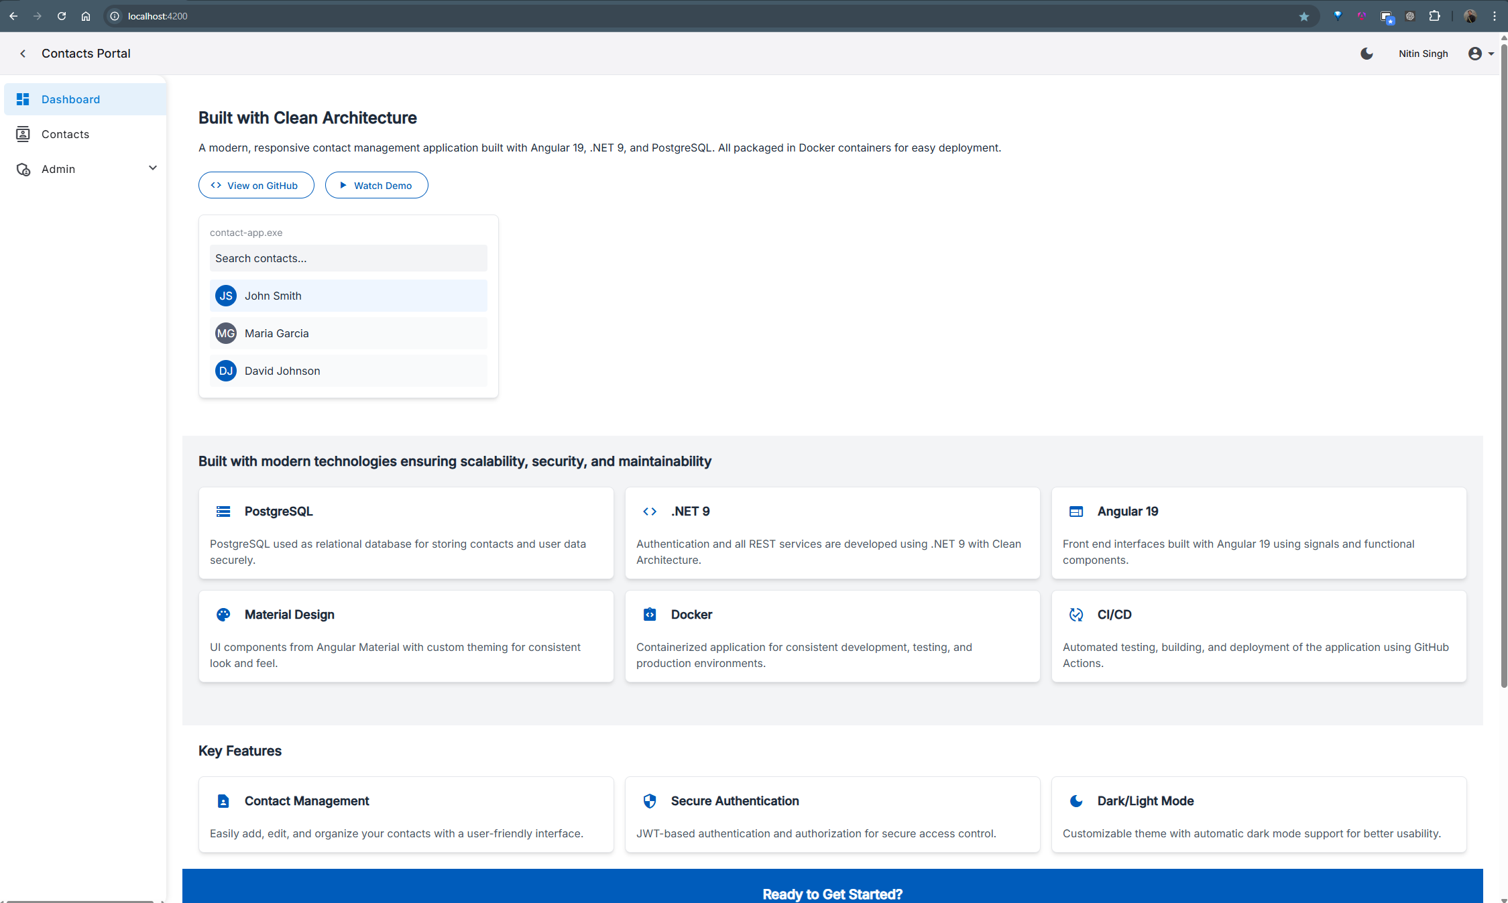Click the Material Design card title
Screen dimensions: 1508x903
coord(289,615)
